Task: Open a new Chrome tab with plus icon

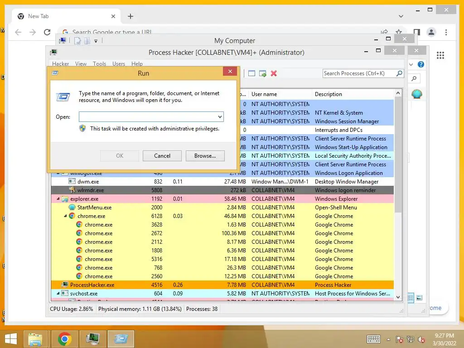Action: [130, 16]
